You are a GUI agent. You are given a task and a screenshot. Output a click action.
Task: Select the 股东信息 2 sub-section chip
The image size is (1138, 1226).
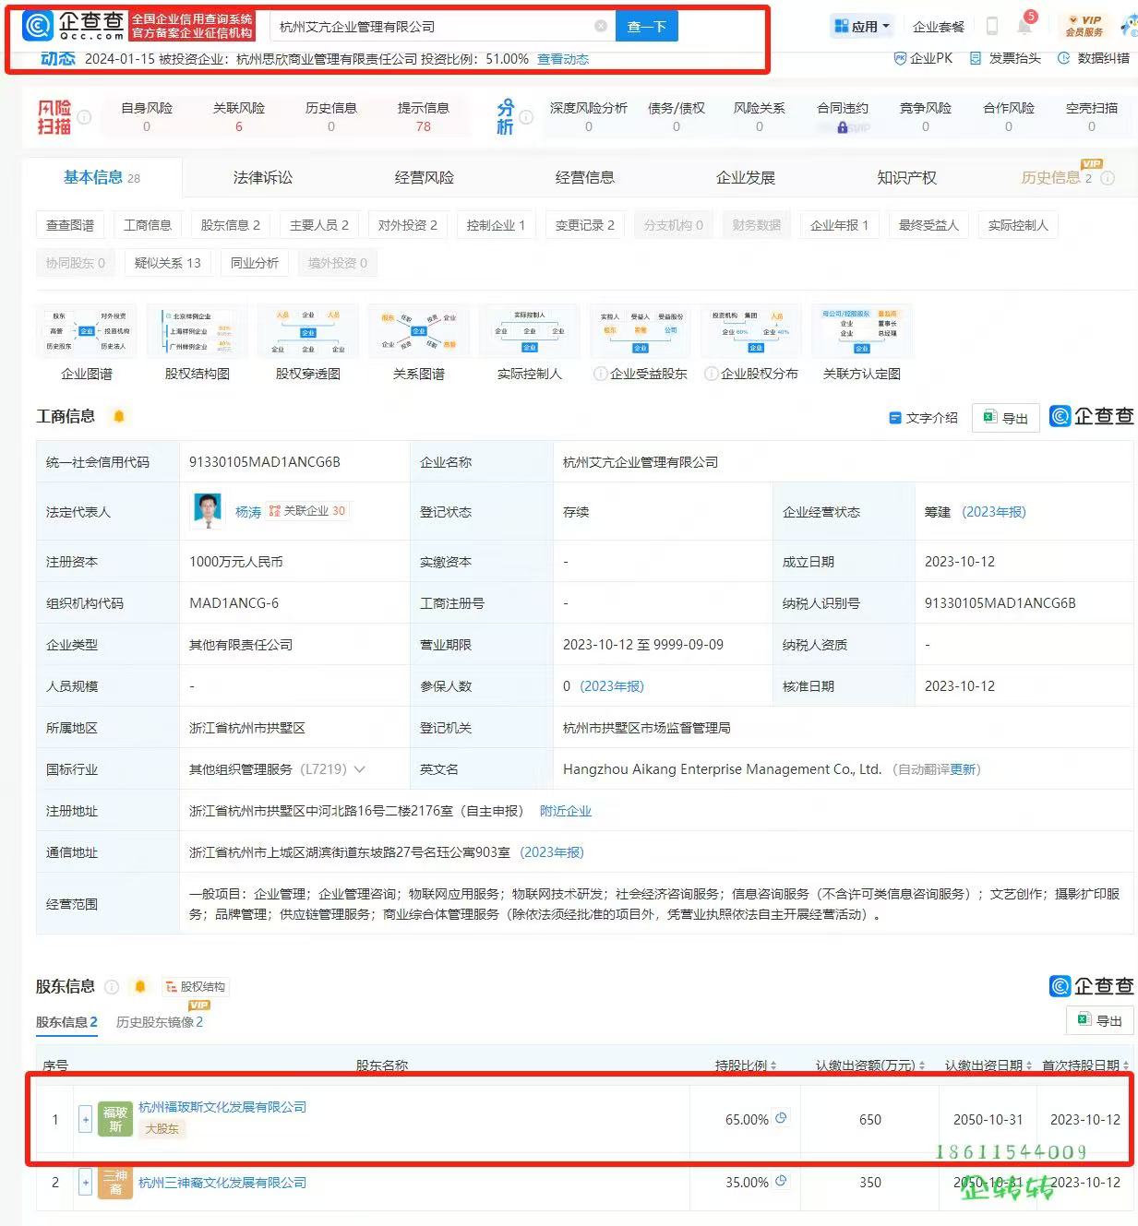click(x=230, y=225)
